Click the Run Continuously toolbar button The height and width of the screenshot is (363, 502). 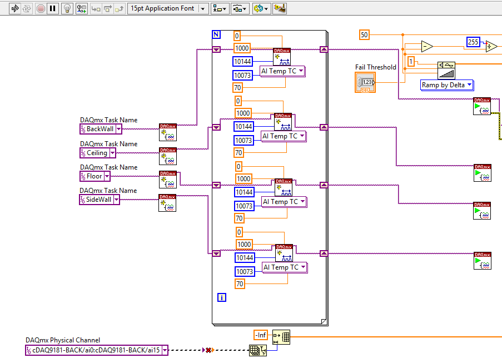[27, 9]
